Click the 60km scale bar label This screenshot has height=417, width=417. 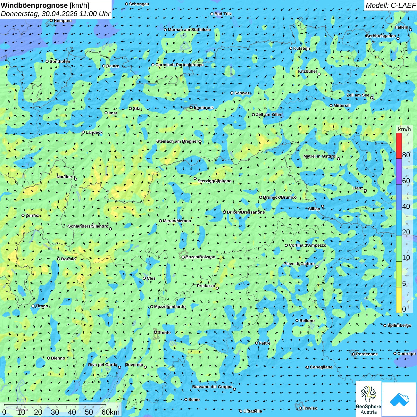coord(111,412)
